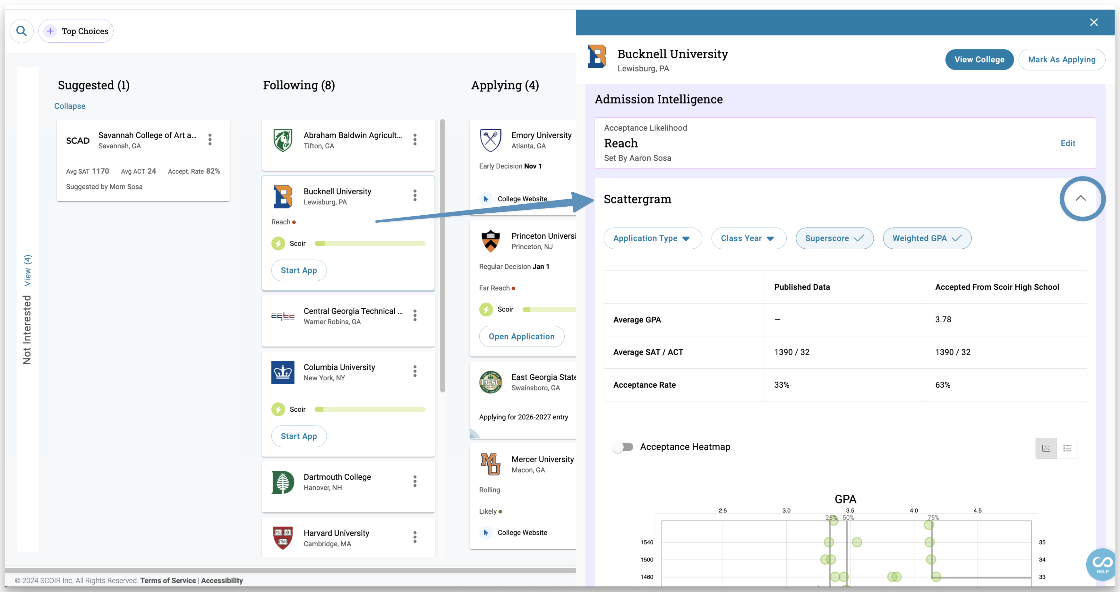Click Start App on Bucknell card

click(299, 270)
